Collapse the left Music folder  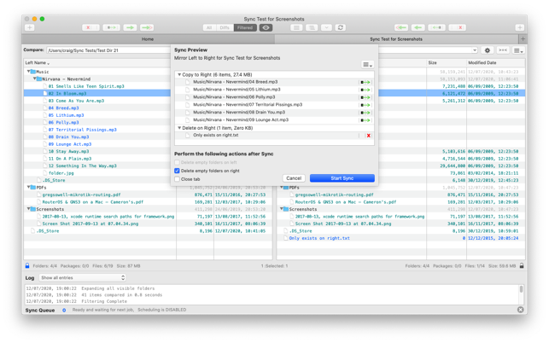[29, 72]
